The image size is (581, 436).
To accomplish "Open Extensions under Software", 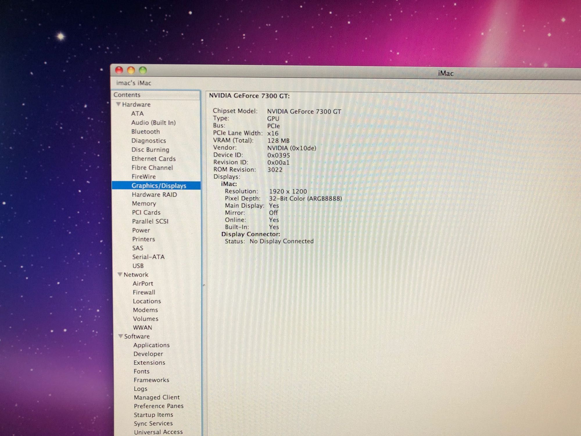I will [x=149, y=362].
